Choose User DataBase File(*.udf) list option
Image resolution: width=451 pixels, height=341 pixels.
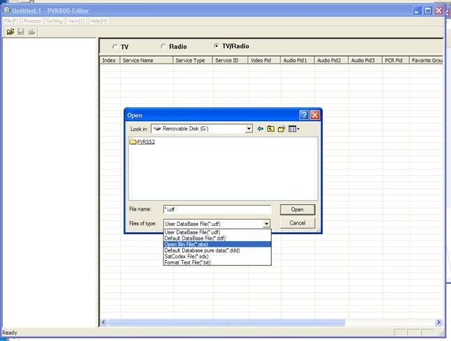(x=217, y=232)
